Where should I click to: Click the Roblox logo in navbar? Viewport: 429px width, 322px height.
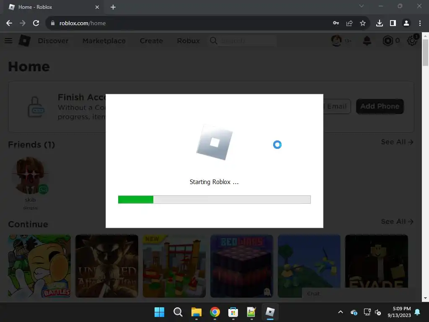coord(25,41)
